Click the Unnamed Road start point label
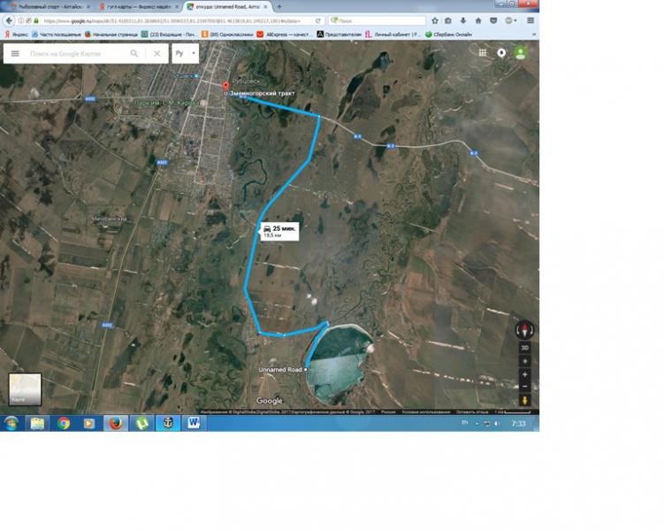 coord(280,370)
